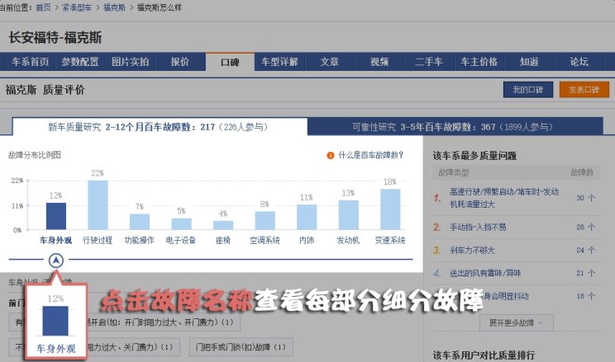
Task: Click the dark blue 车身外观 bar
Action: coord(56,216)
